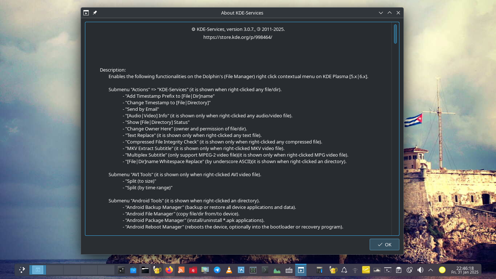This screenshot has height=279, width=496.
Task: Click the "Compressed File Integrity Check" line
Action: pos(222,142)
